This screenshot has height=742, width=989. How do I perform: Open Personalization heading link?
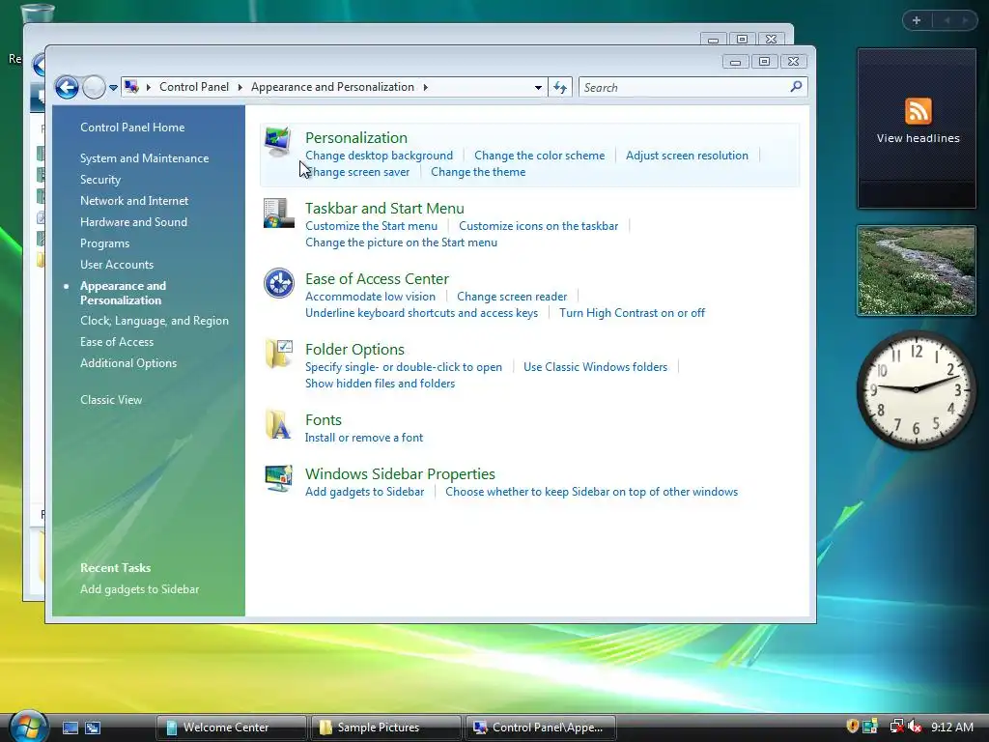[356, 137]
